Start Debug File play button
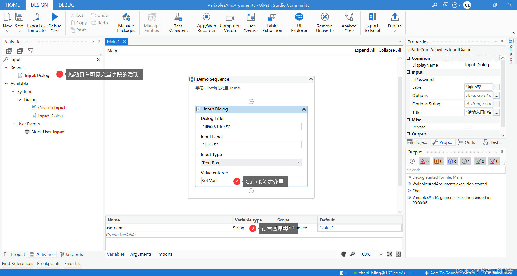Screen dimensions: 517x276 (x=55, y=17)
